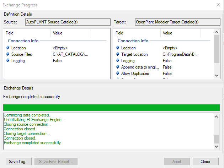Select the Target Location label
This screenshot has width=224, height=168.
tap(134, 54)
